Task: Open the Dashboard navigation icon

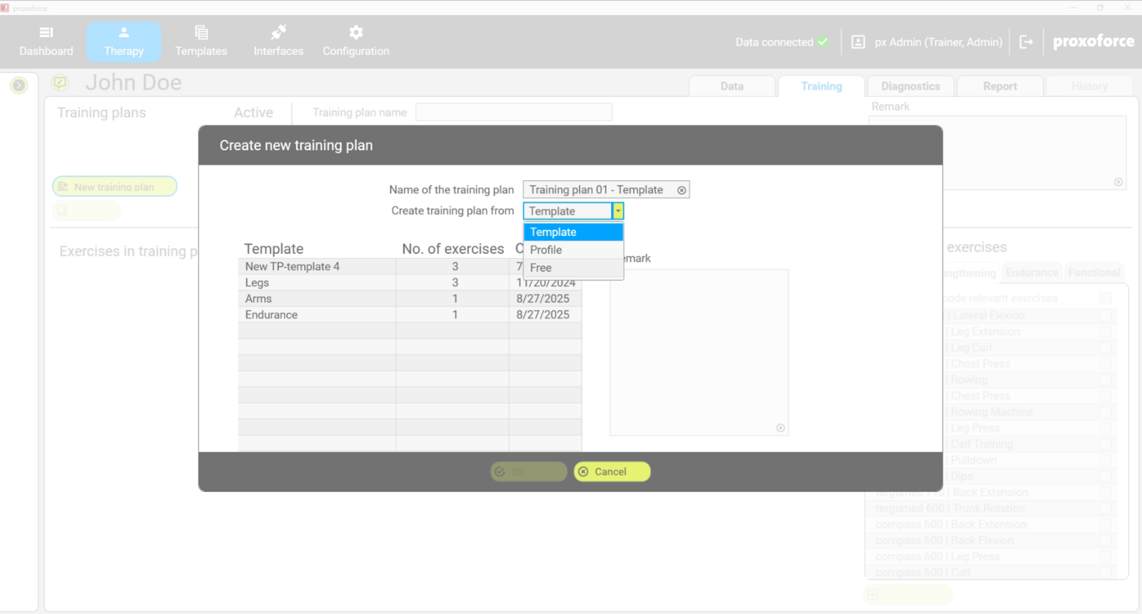Action: point(46,33)
